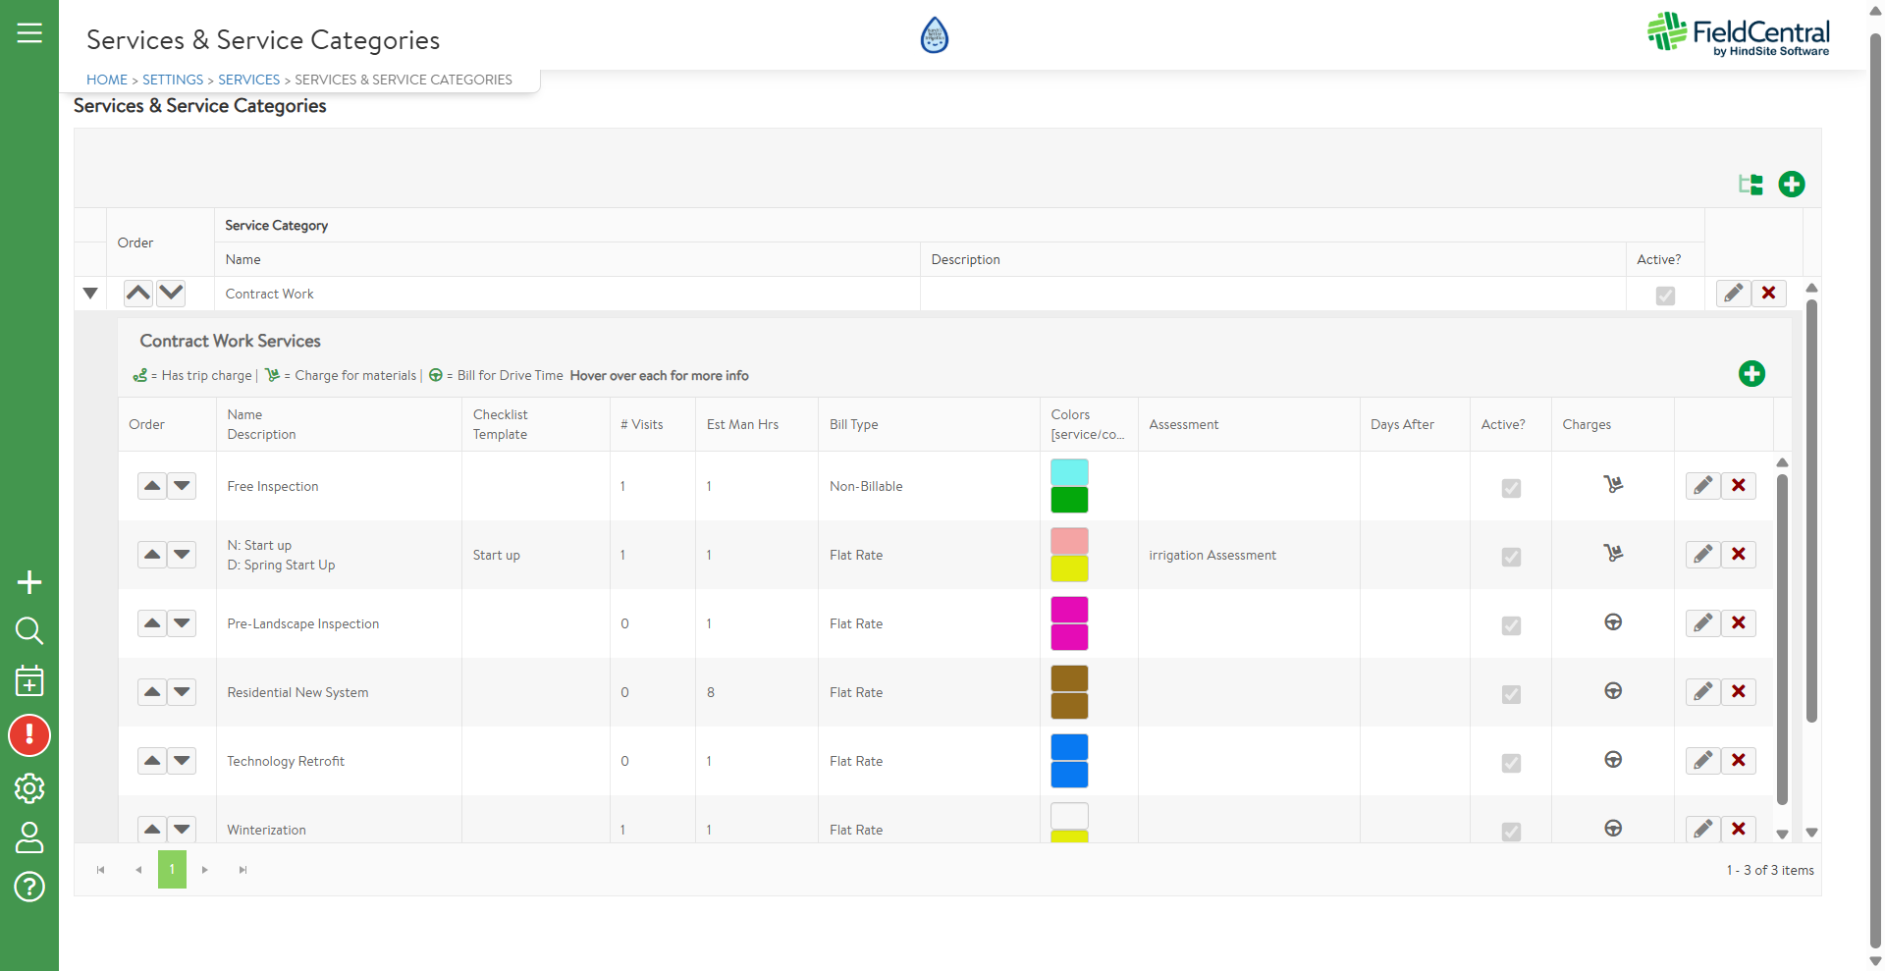1885x971 pixels.
Task: Open the hamburger menu in sidebar
Action: tap(29, 33)
